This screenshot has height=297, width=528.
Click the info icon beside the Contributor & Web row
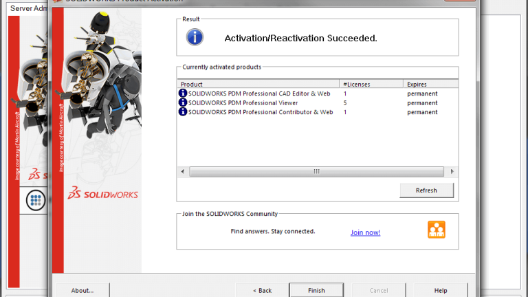point(182,111)
